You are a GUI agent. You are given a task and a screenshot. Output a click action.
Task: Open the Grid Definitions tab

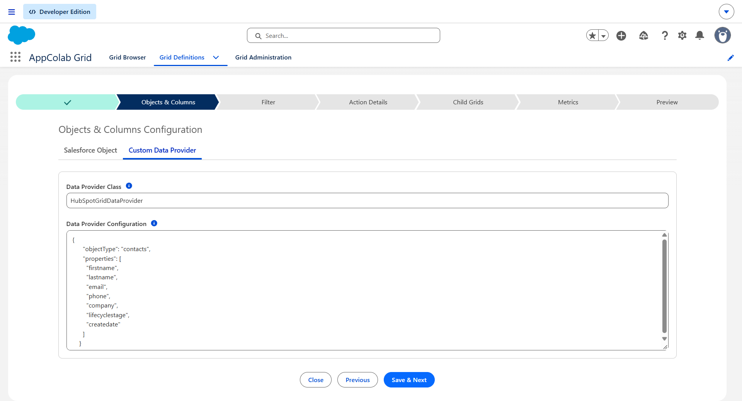point(182,57)
